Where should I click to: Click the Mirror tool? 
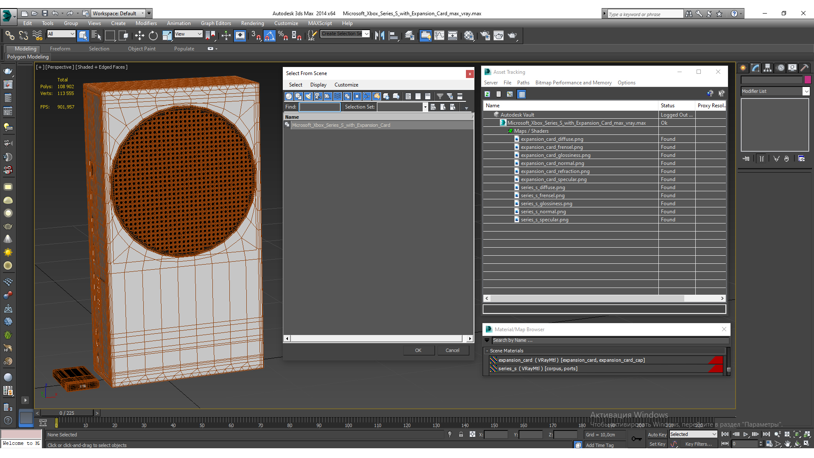click(379, 36)
